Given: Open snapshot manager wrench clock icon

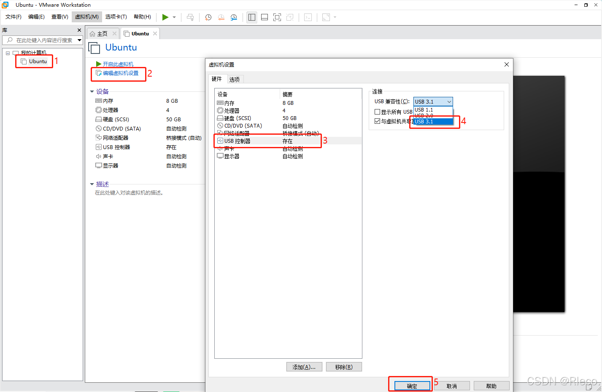Looking at the screenshot, I should pos(234,17).
